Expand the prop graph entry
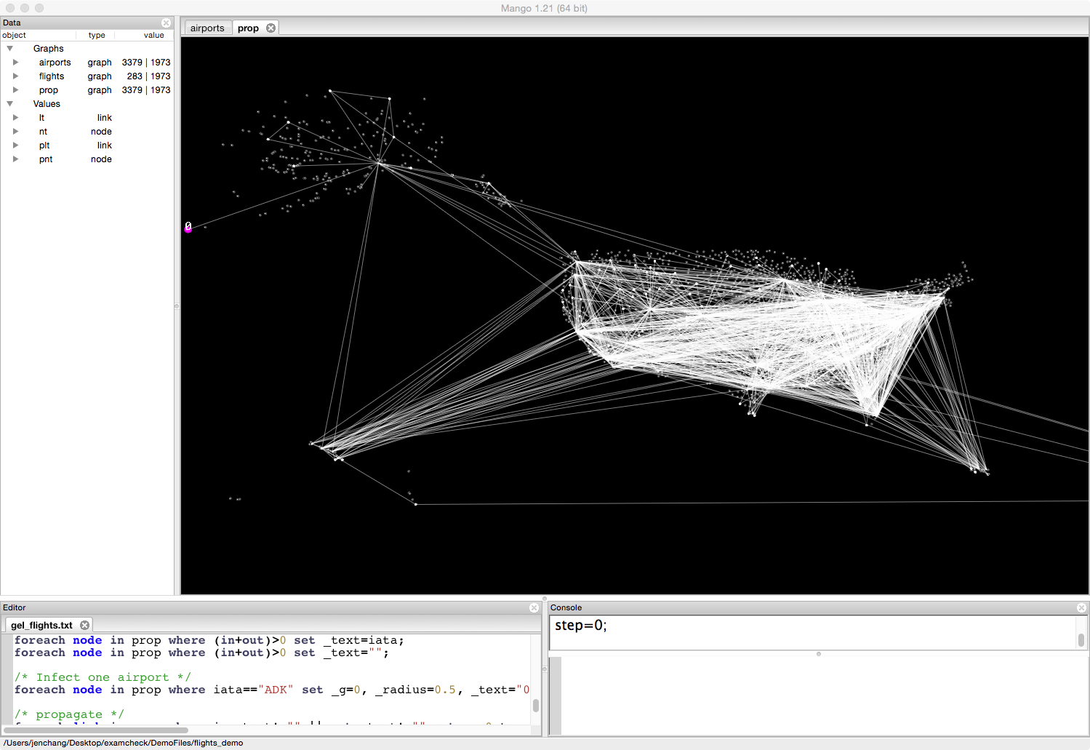Image resolution: width=1090 pixels, height=750 pixels. point(15,90)
